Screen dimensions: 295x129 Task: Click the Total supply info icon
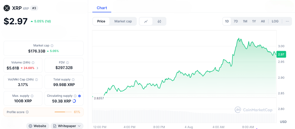pos(73,80)
